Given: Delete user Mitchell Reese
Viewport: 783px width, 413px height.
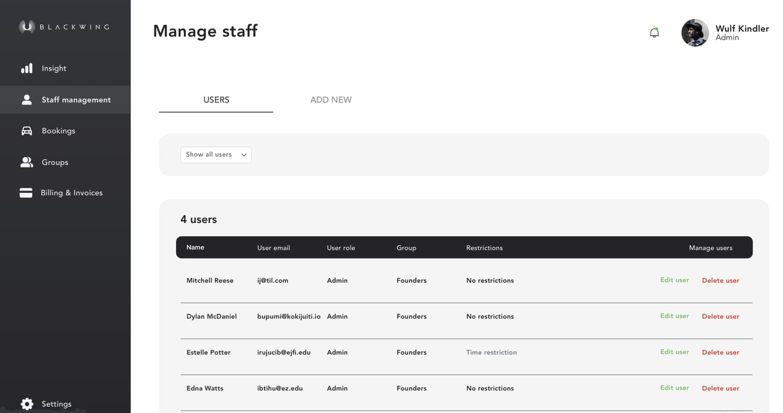Looking at the screenshot, I should pyautogui.click(x=720, y=280).
